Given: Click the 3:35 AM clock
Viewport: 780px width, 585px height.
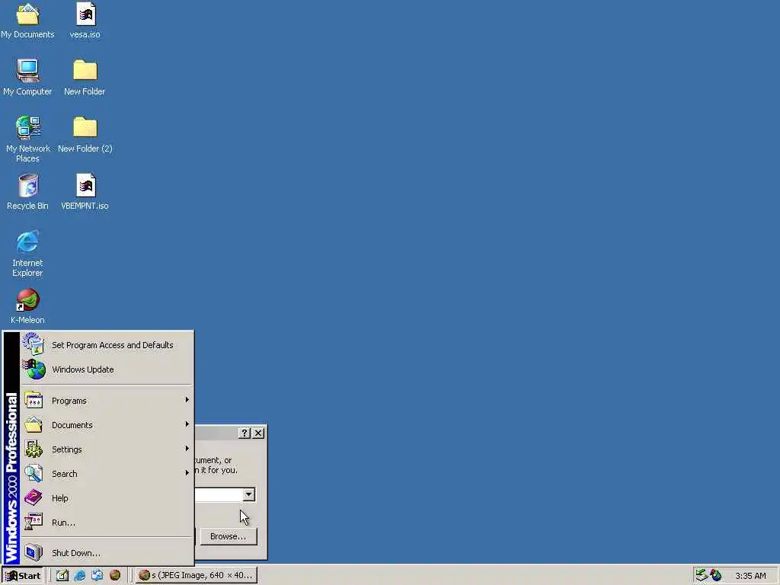Looking at the screenshot, I should click(x=750, y=576).
